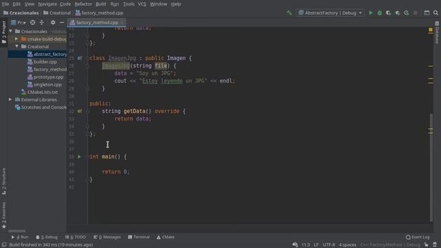This screenshot has width=441, height=248.
Task: Open the Messages tool window button
Action: 107,237
